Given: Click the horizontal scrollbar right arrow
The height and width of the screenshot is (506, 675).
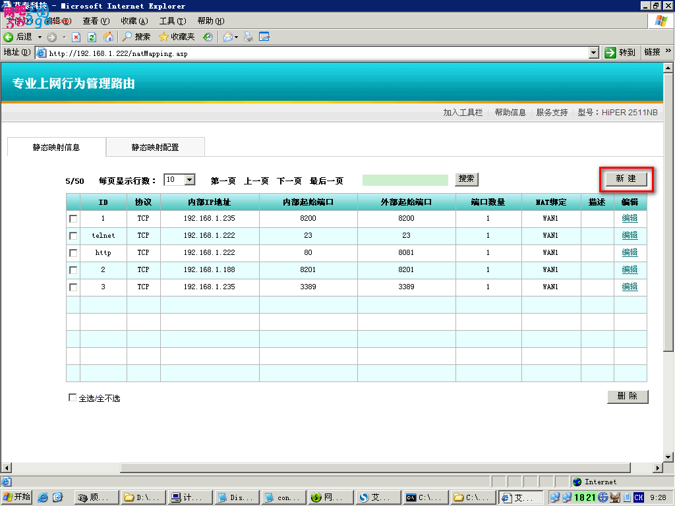Looking at the screenshot, I should pyautogui.click(x=657, y=468).
